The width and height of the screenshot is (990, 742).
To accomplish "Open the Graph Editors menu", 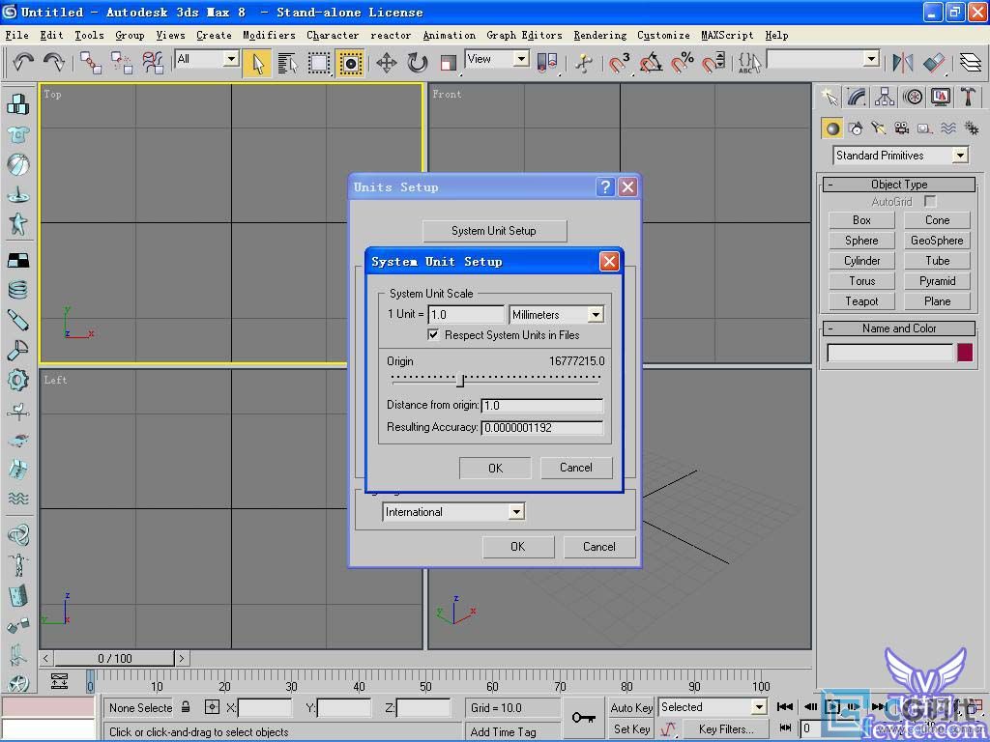I will coord(524,36).
